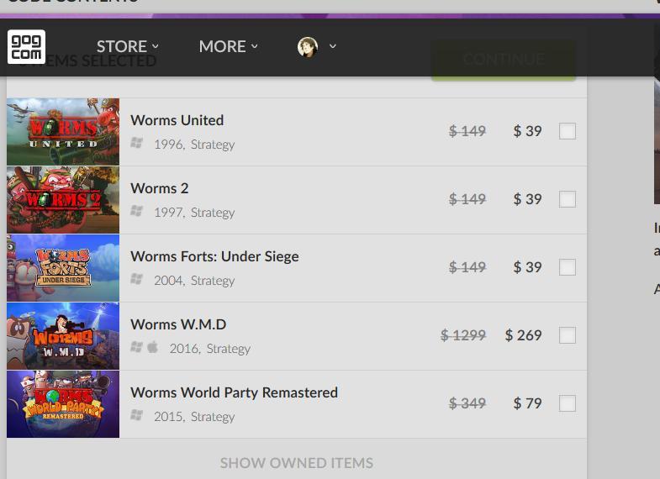Viewport: 660px width, 479px height.
Task: Tick the Worms W.M.D checkbox
Action: [x=568, y=335]
